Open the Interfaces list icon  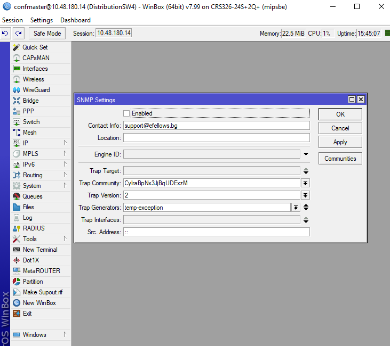coord(17,69)
